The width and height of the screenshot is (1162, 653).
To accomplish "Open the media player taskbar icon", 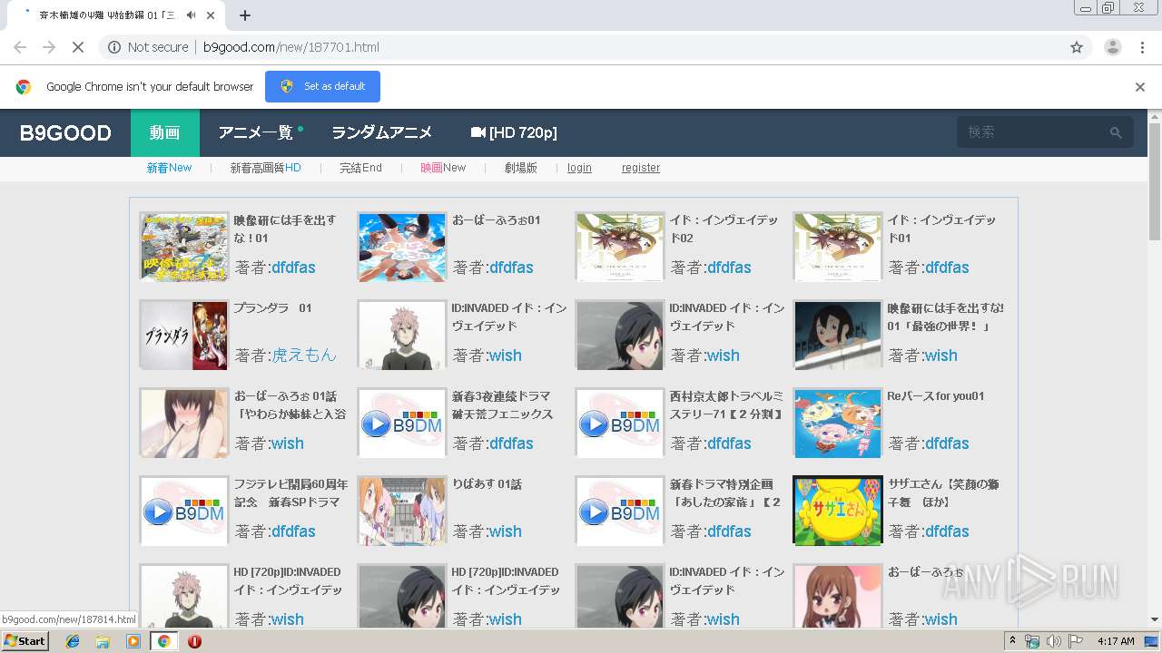I will point(133,641).
